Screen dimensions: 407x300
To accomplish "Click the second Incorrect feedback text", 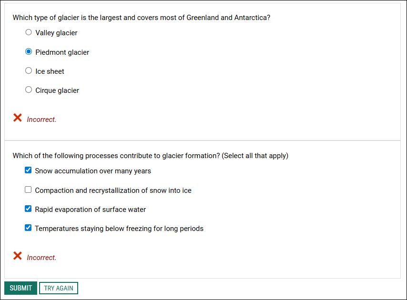I will click(x=42, y=257).
